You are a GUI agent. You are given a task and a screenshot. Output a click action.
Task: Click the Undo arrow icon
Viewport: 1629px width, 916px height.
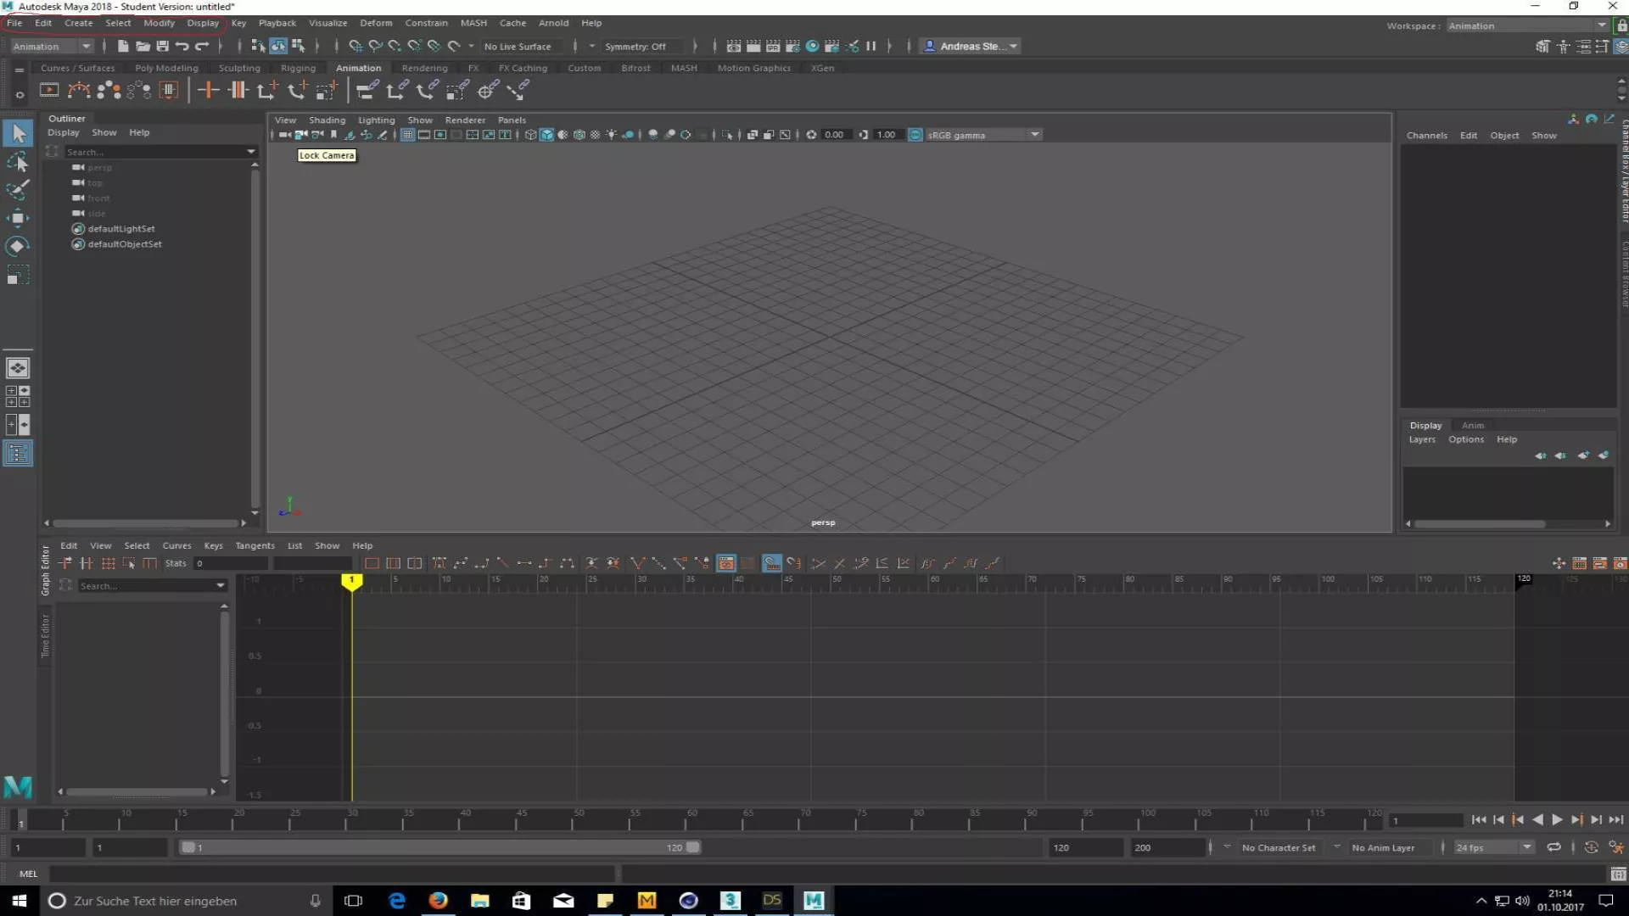(x=182, y=46)
